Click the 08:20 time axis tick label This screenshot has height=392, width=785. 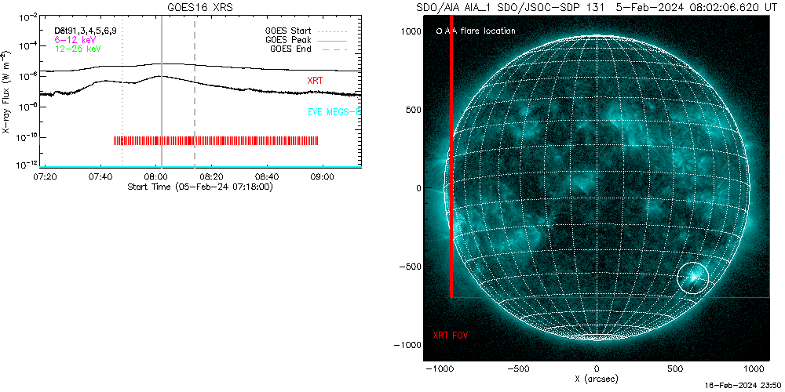211,177
